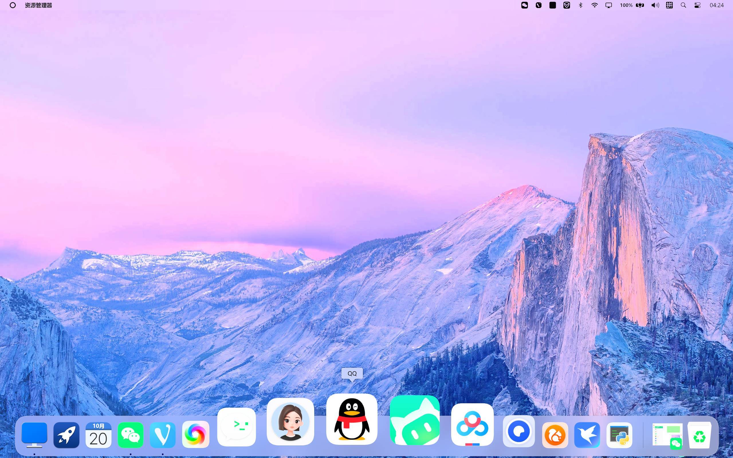Toggle Bluetooth from the menu bar icon
Viewport: 733px width, 458px height.
click(580, 5)
